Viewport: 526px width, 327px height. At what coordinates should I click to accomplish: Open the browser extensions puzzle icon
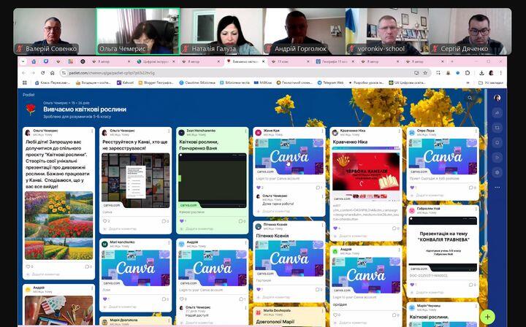click(468, 73)
